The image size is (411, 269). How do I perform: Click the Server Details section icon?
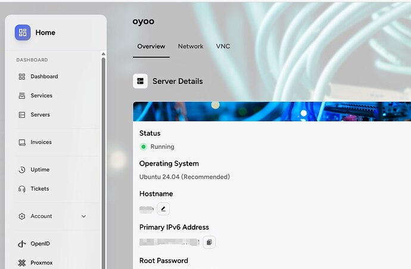(x=140, y=81)
